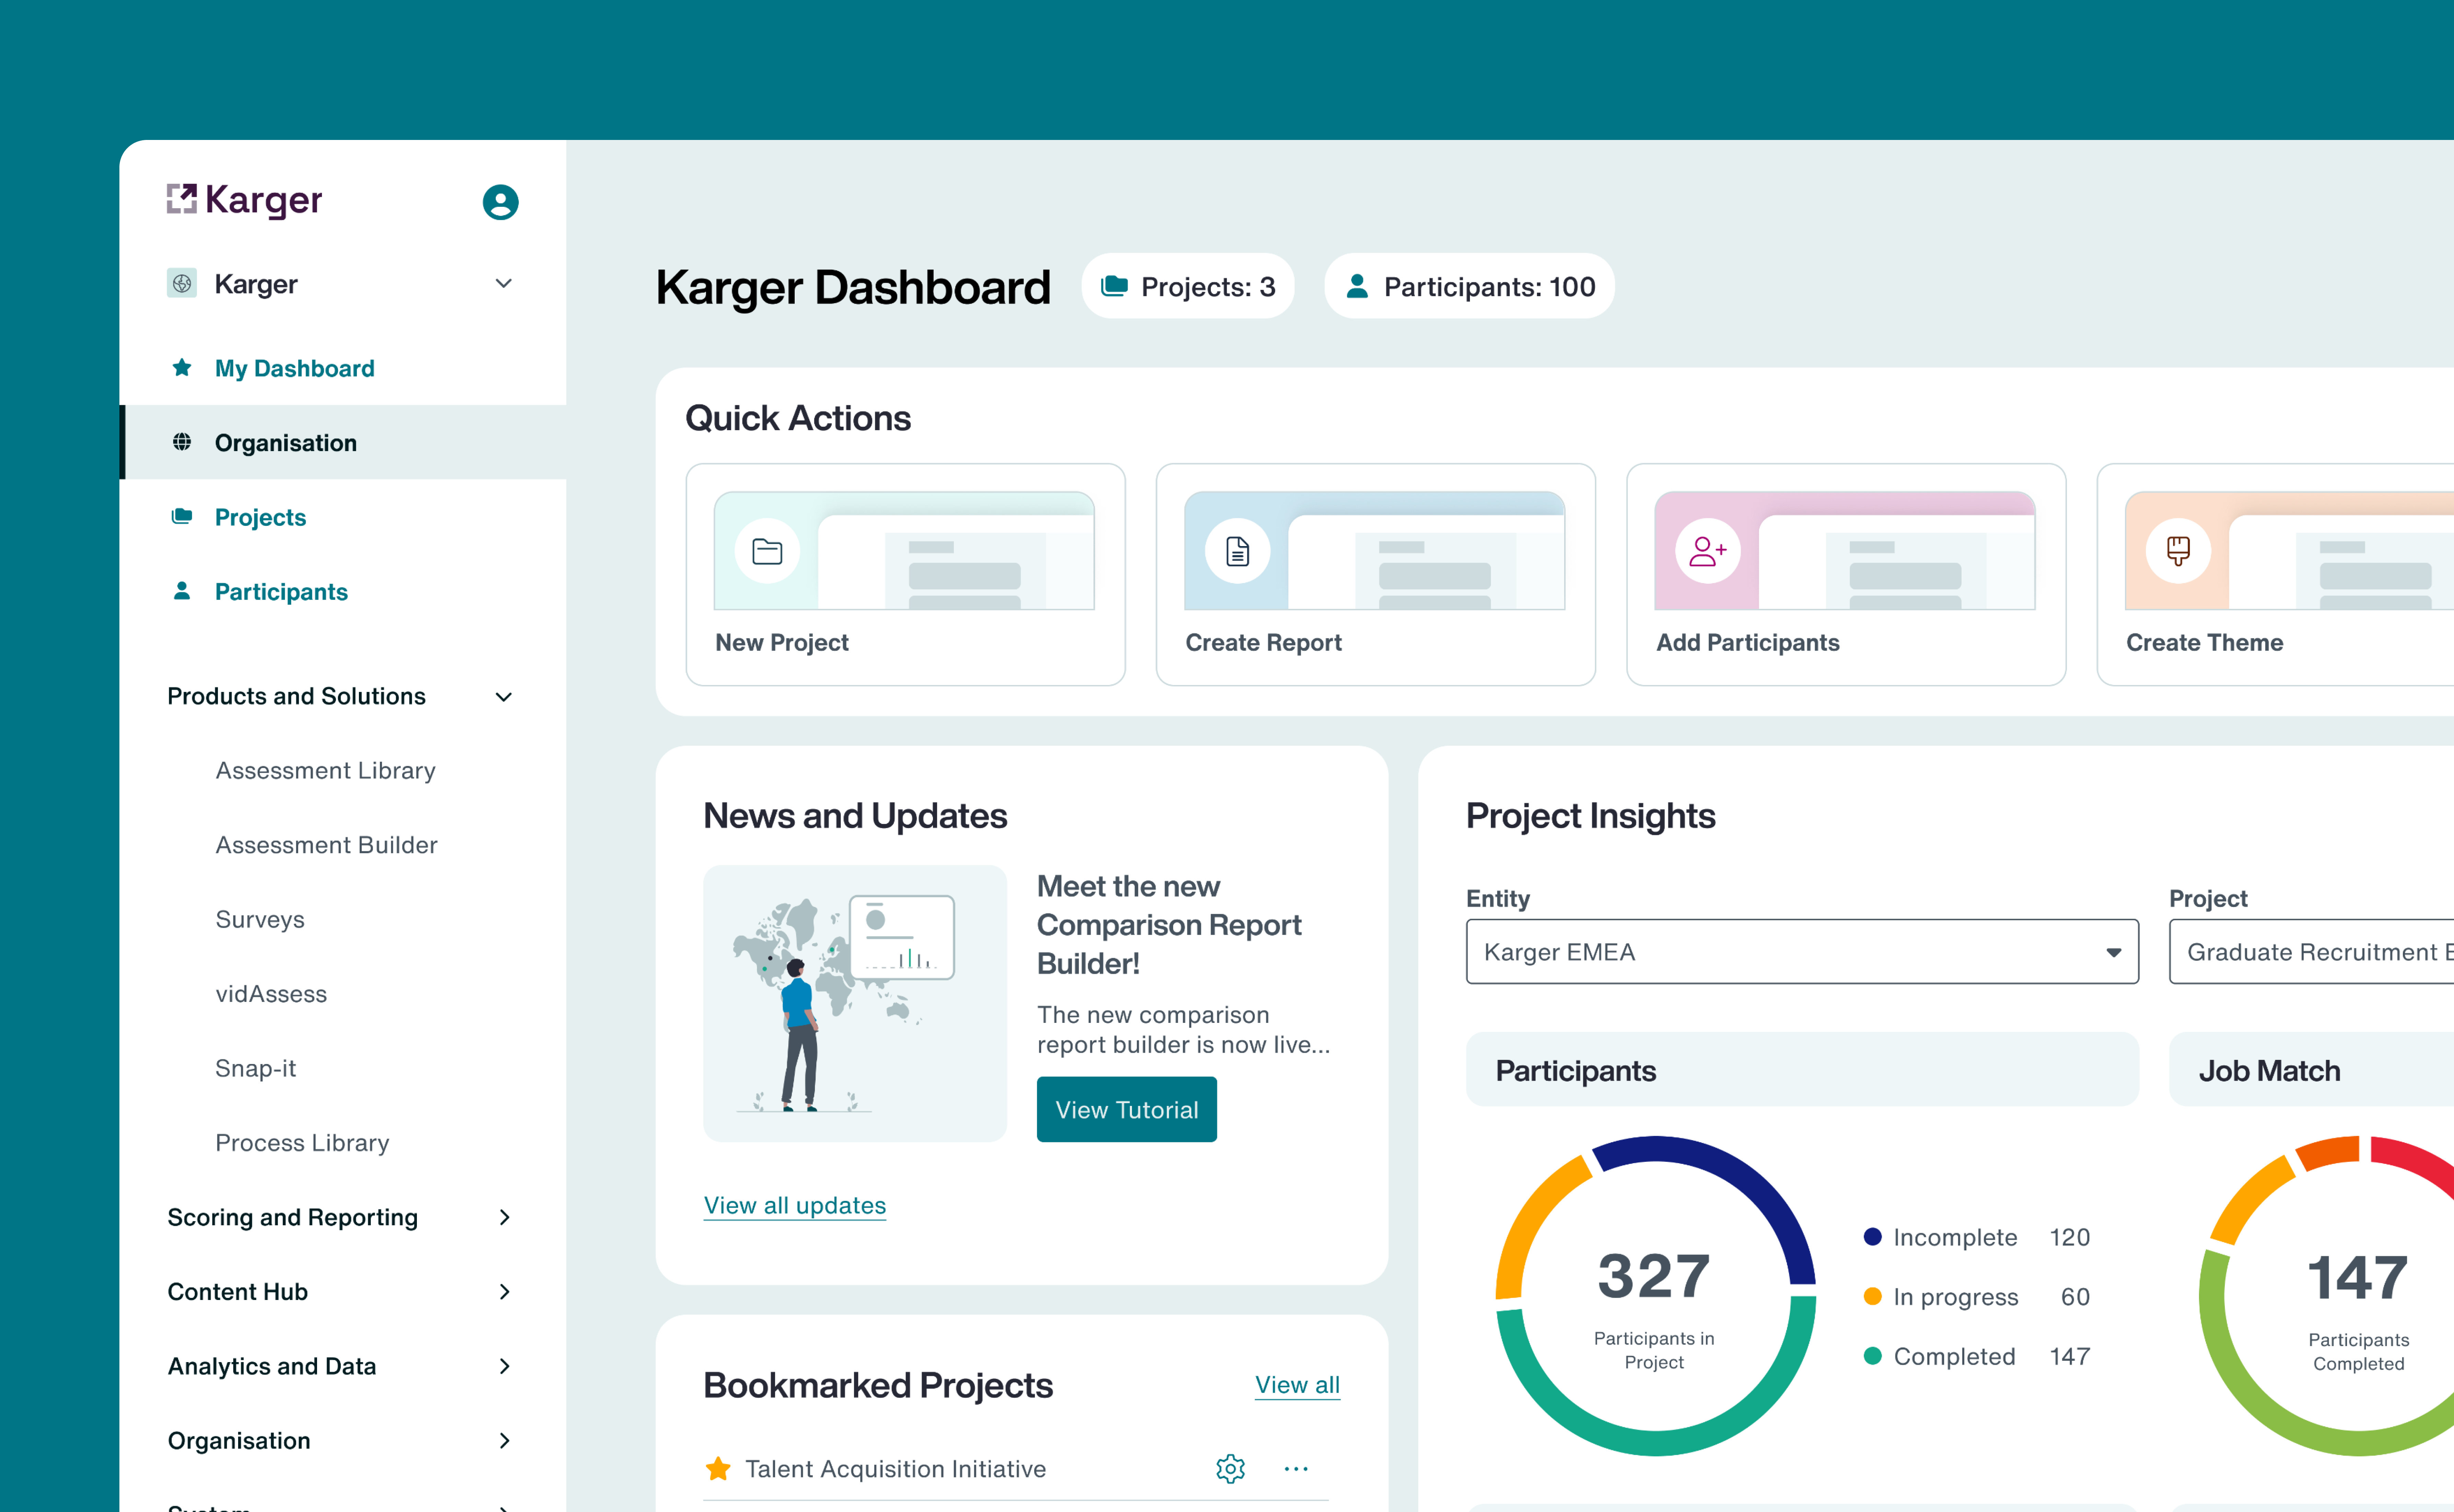
Task: Click the Karger logo icon
Action: click(181, 199)
